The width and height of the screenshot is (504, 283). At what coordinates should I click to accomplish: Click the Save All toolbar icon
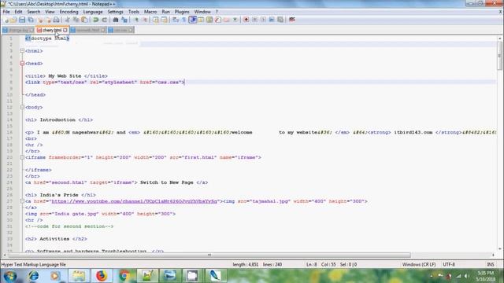tap(31, 20)
